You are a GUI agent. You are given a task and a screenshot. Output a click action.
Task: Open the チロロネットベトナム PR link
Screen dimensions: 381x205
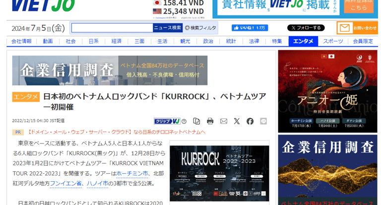coord(116,132)
